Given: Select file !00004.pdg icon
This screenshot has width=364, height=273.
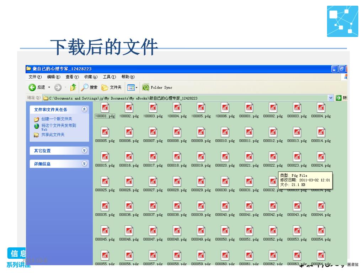Looking at the screenshot, I should click(x=177, y=108).
